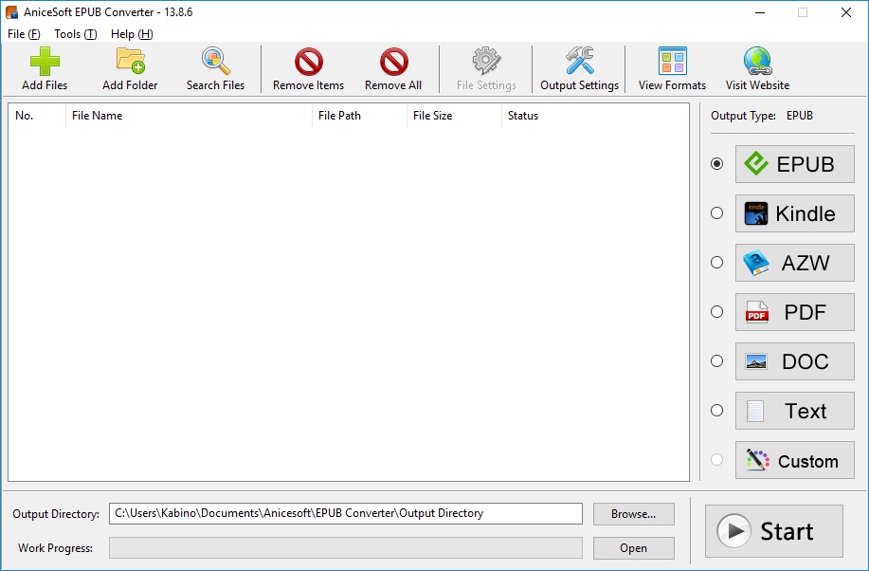Click the Output Directory path field

tap(346, 513)
